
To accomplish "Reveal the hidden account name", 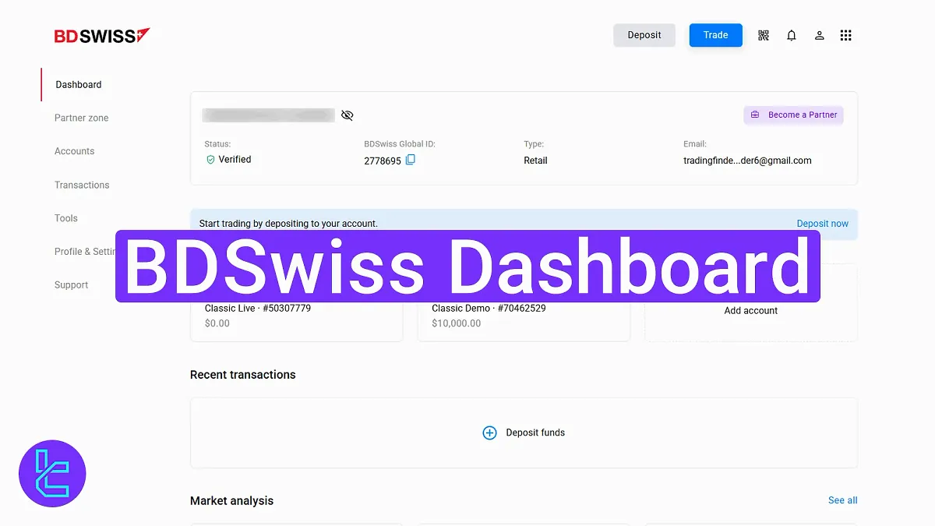I will 347,115.
